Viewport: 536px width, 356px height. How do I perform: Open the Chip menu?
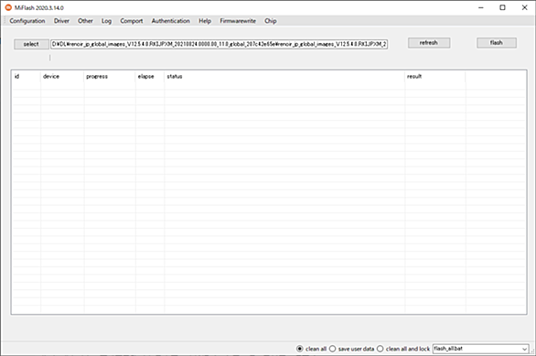pos(271,21)
